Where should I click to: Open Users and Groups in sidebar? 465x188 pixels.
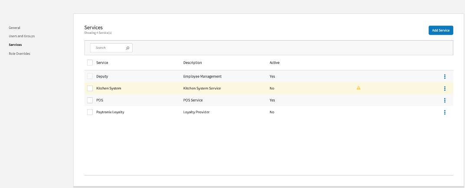[x=22, y=36]
